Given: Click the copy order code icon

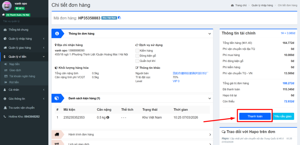Looking at the screenshot, I should (120, 18).
